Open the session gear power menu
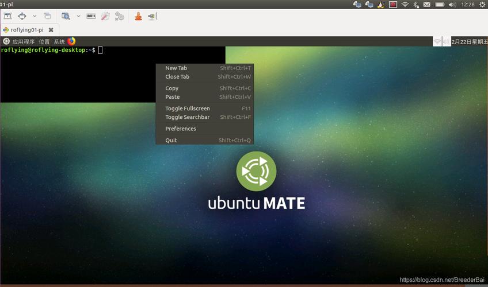This screenshot has height=287, width=488. click(x=482, y=5)
